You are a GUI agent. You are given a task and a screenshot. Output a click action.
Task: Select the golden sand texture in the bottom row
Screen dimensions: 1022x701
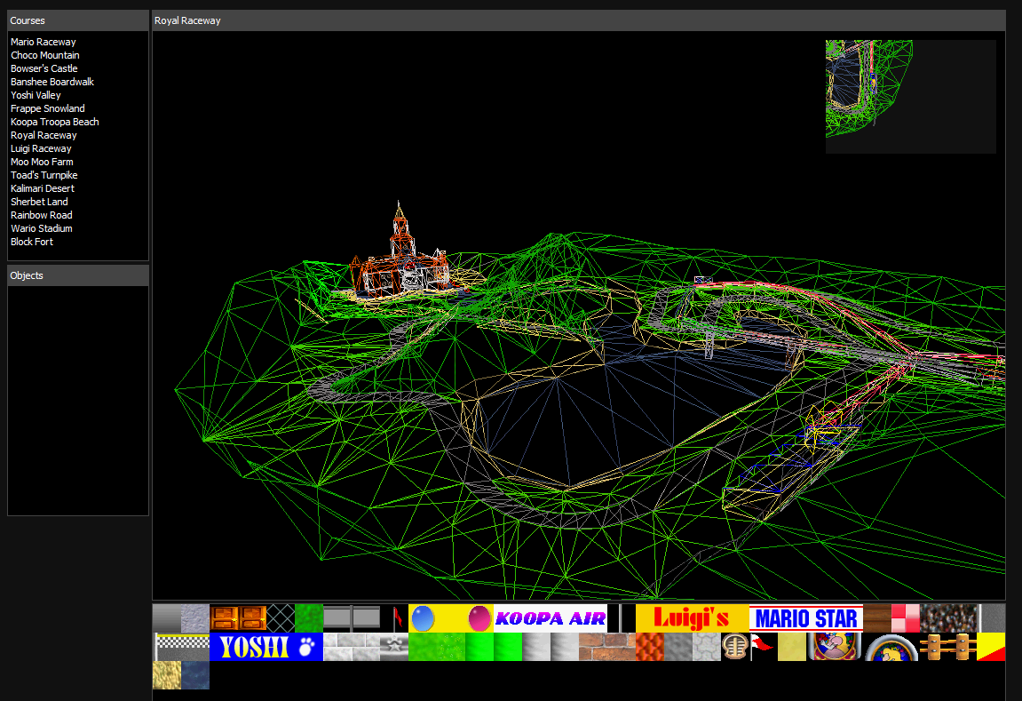[x=167, y=675]
